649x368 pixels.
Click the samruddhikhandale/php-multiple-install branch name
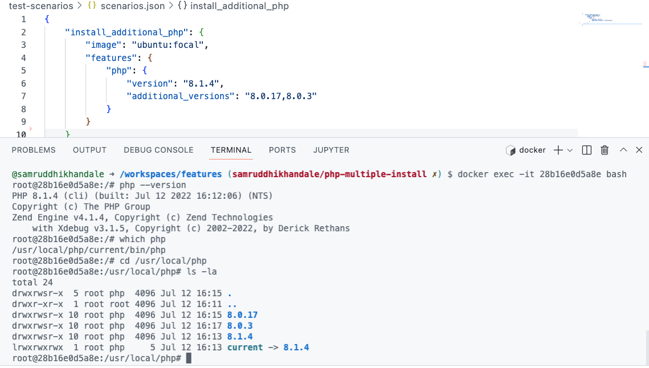329,174
